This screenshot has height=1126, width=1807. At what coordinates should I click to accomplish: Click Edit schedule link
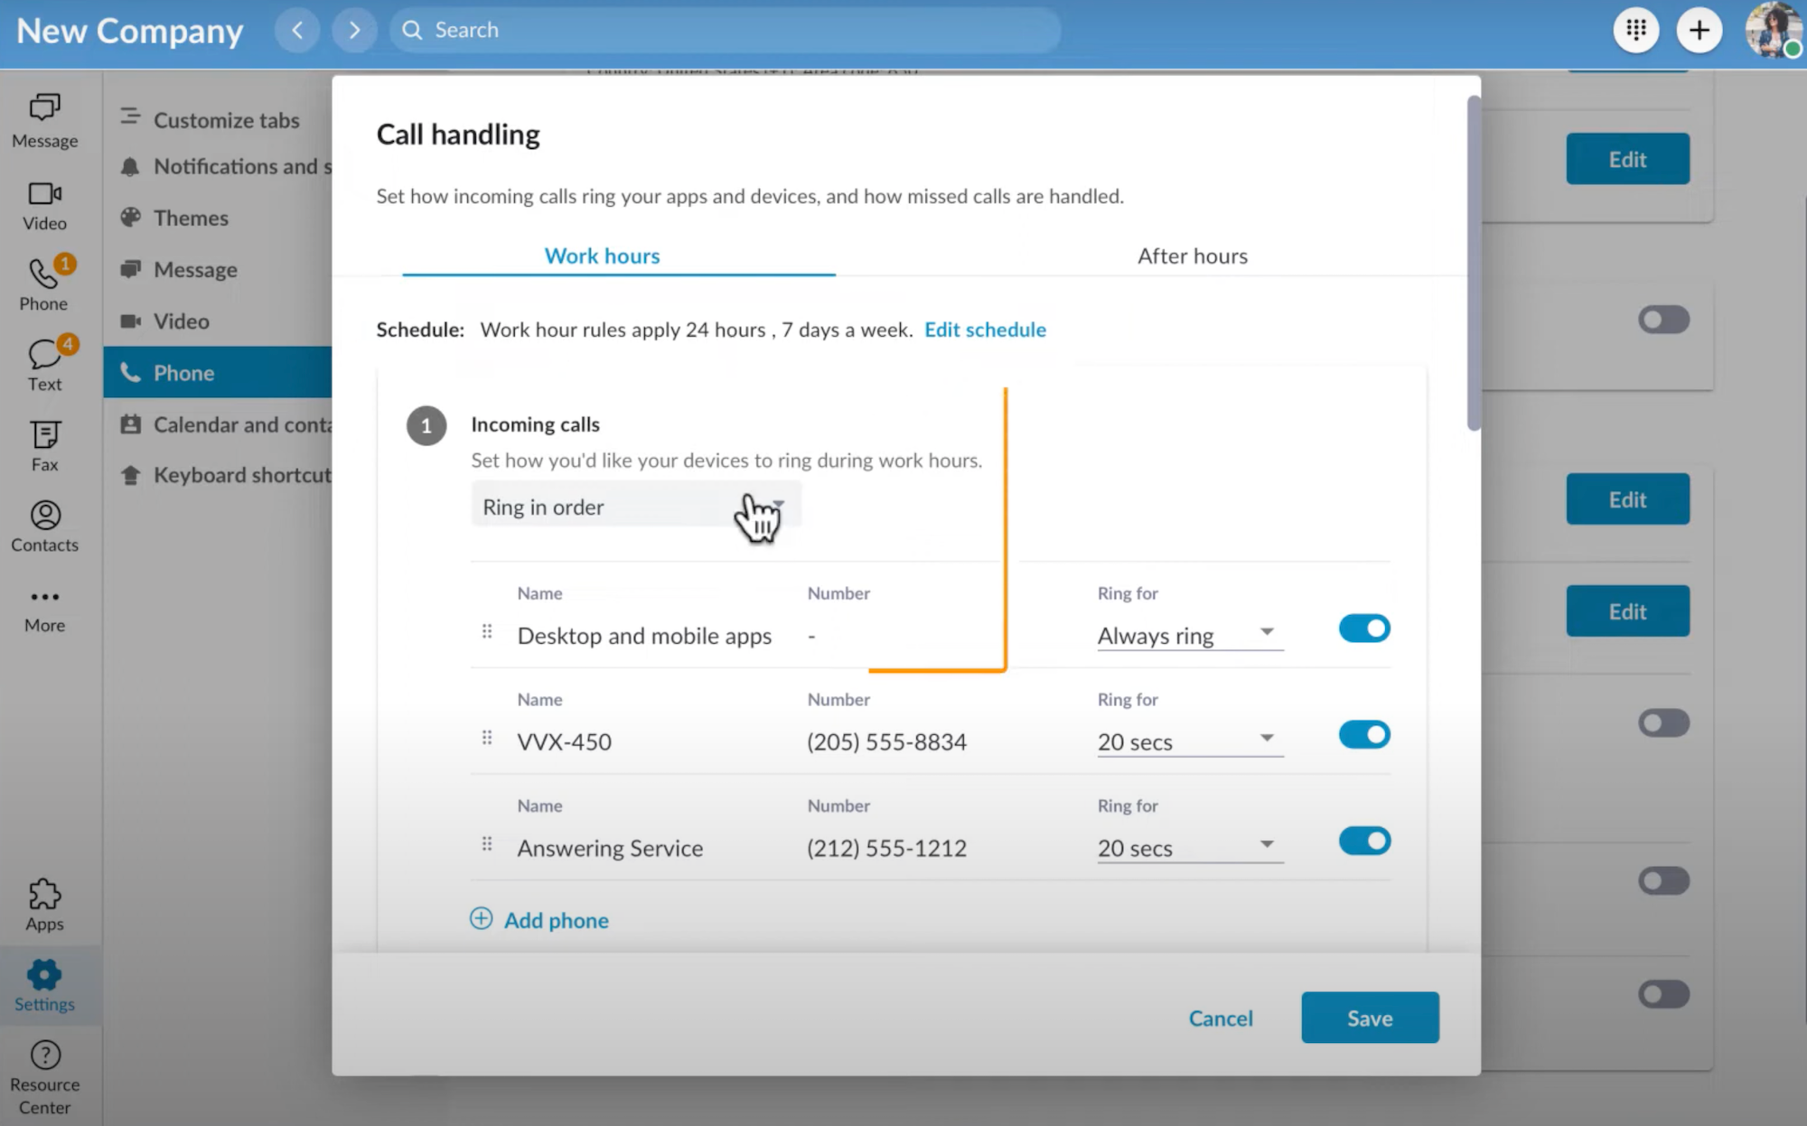point(984,328)
